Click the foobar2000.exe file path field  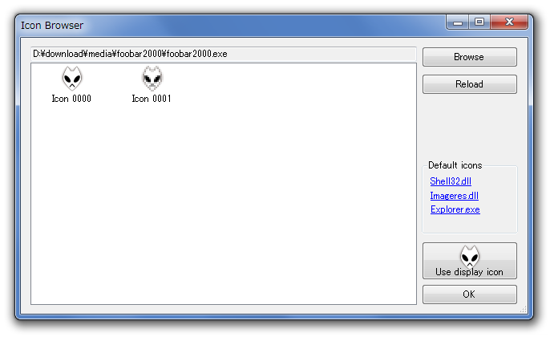click(x=224, y=54)
